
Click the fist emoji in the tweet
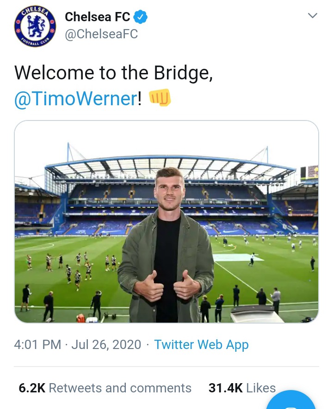[x=160, y=98]
